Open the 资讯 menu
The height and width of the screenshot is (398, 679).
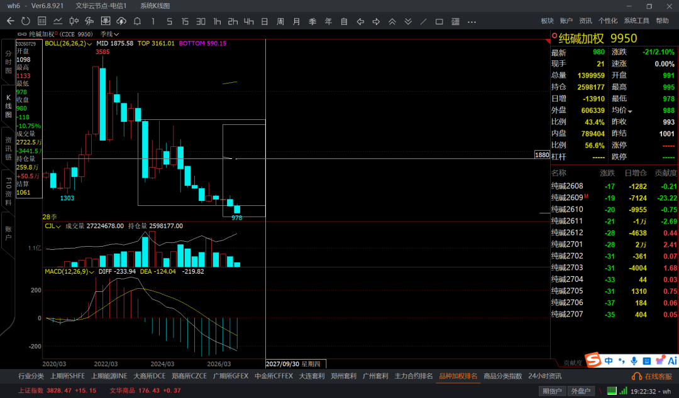[x=585, y=21]
